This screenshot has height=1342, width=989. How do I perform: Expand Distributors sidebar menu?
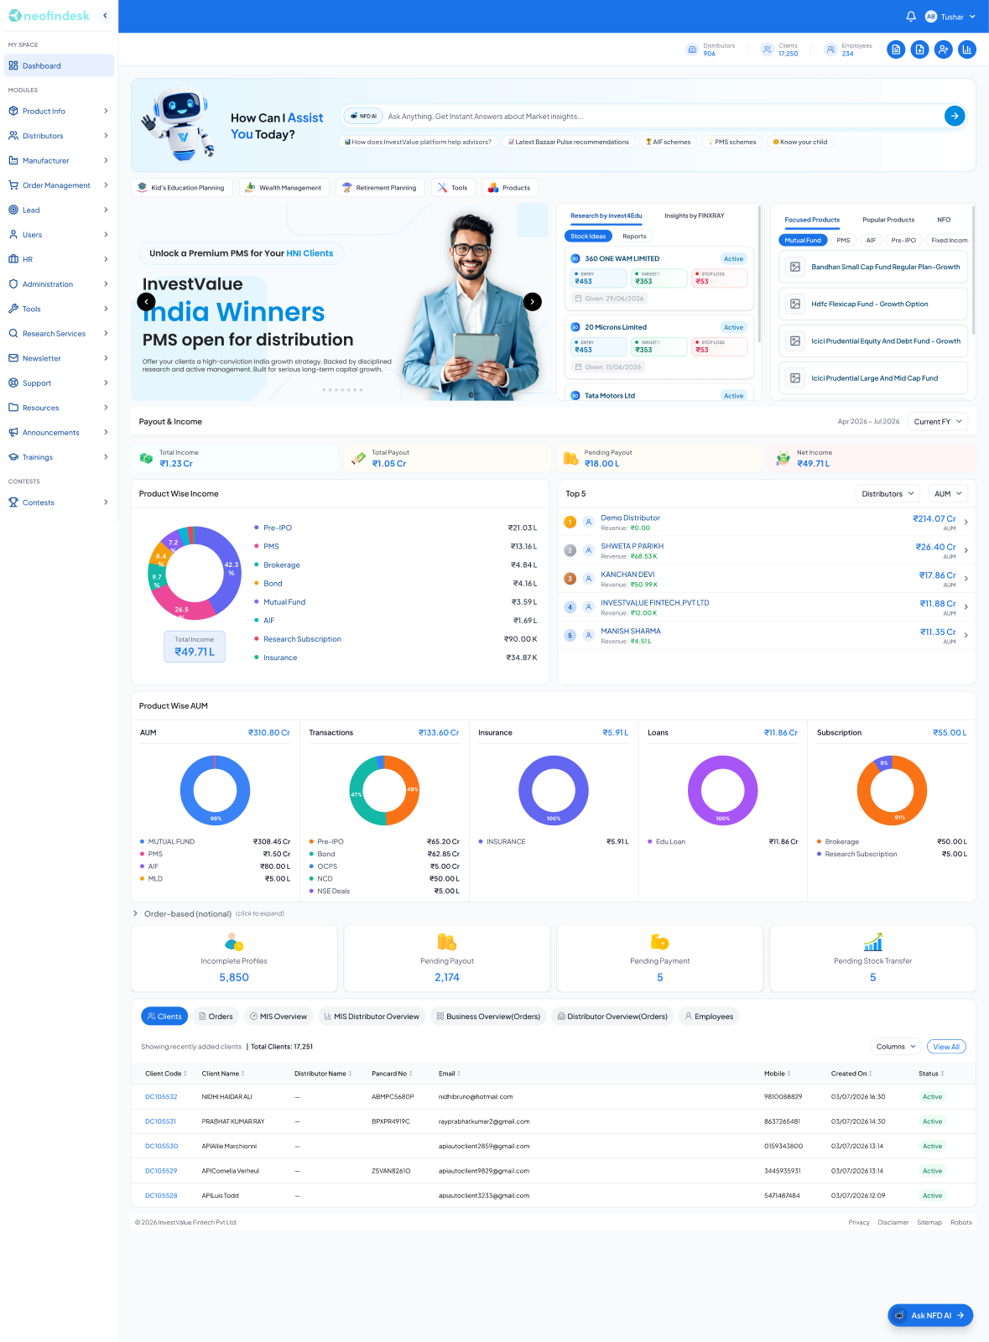pyautogui.click(x=59, y=136)
